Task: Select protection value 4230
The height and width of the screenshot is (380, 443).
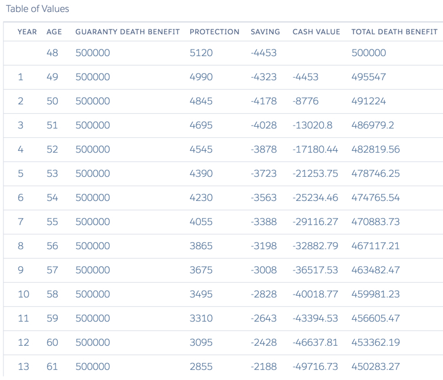Action: point(201,198)
